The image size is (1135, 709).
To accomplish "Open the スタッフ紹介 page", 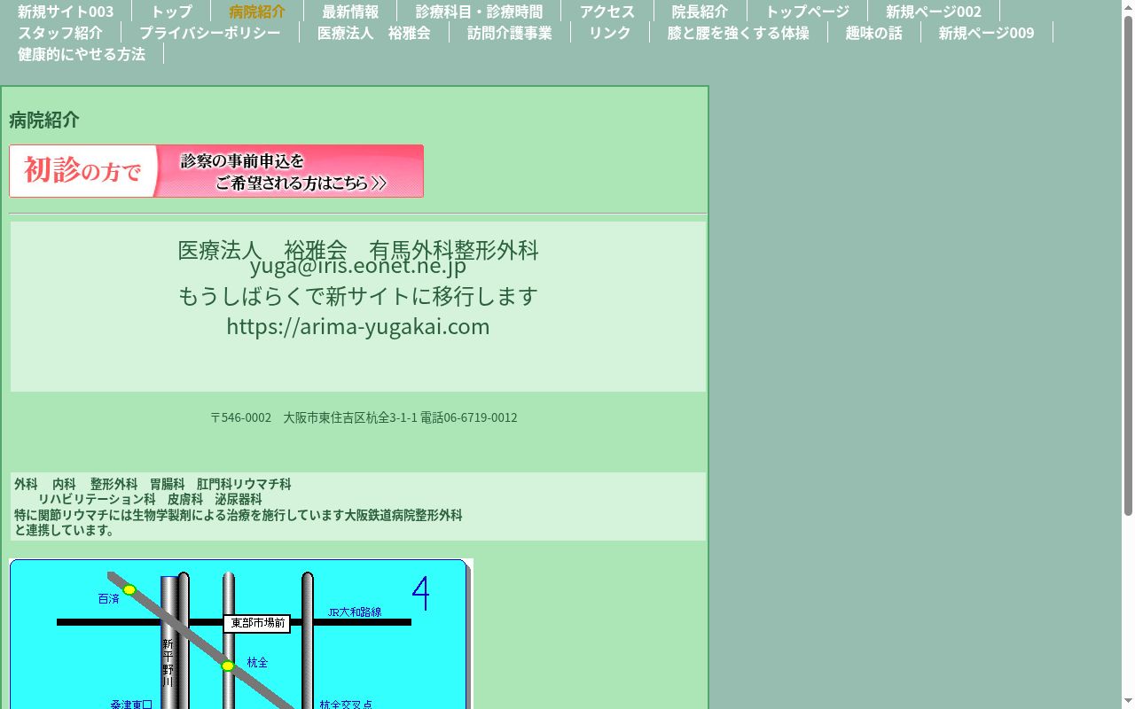I will [60, 33].
